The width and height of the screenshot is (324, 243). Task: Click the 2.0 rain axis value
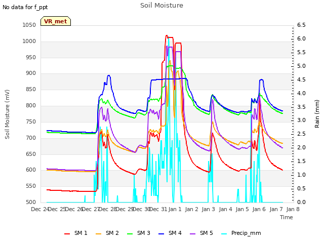coord(301,147)
